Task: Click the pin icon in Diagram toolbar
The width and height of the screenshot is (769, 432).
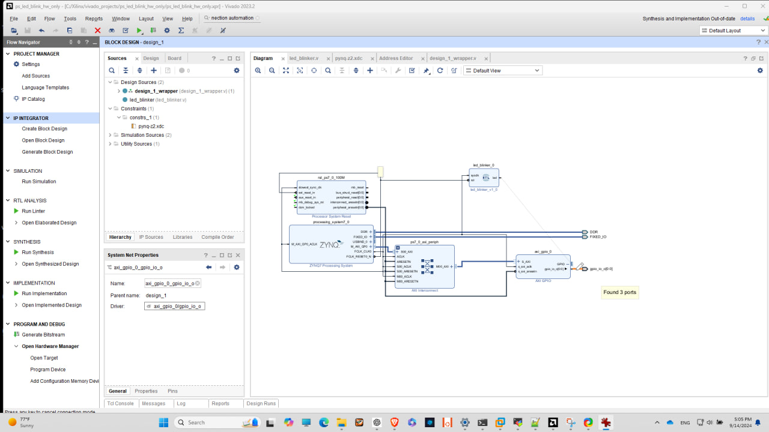Action: click(426, 71)
